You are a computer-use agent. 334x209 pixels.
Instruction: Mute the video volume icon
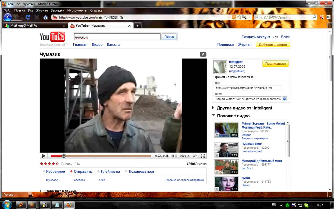coord(174,156)
